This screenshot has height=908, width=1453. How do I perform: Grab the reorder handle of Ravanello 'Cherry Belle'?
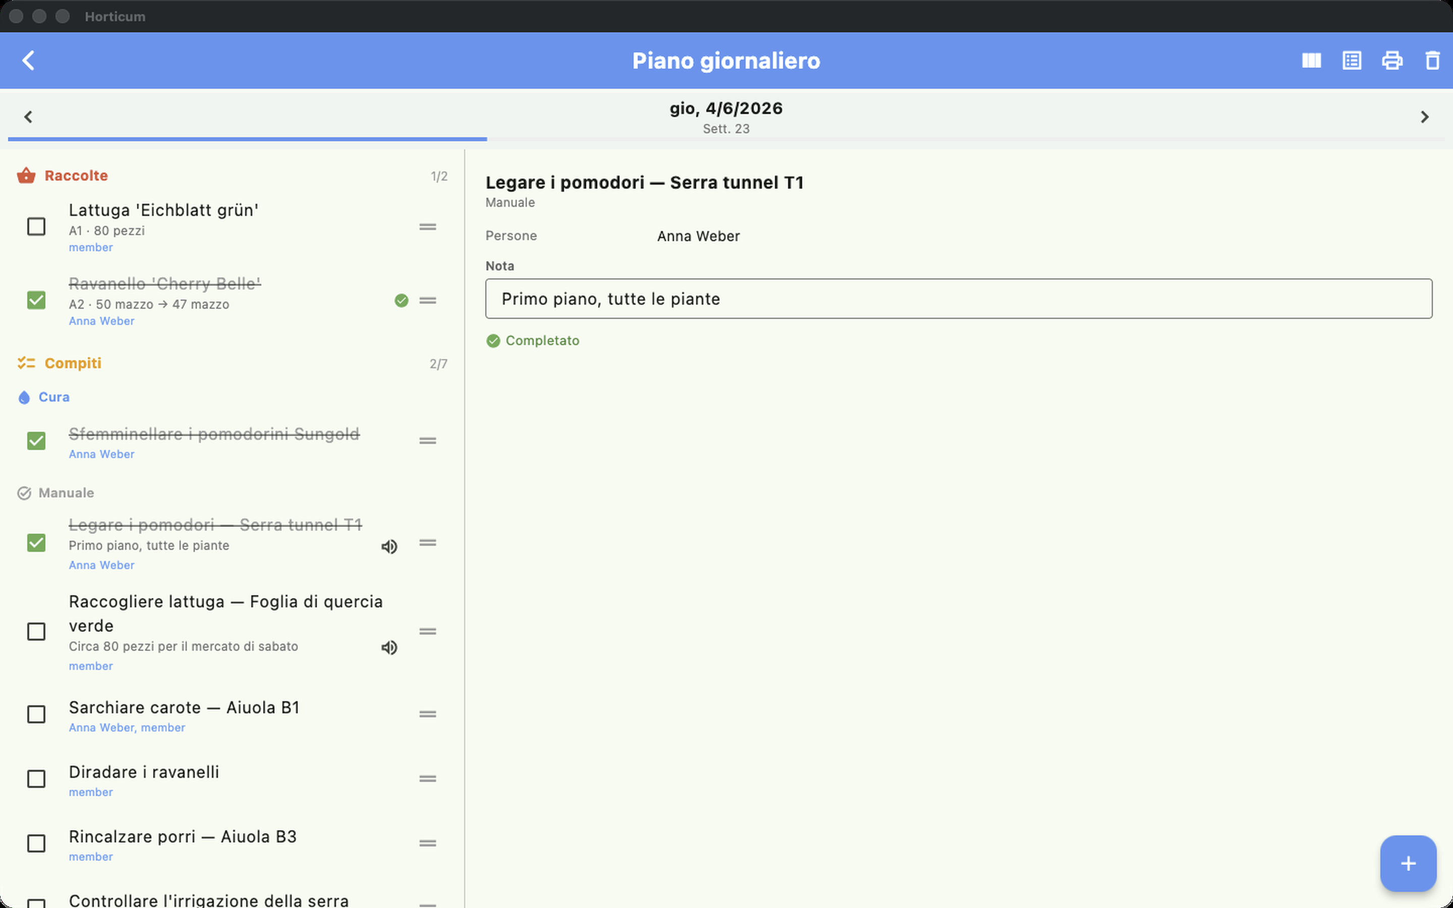427,300
